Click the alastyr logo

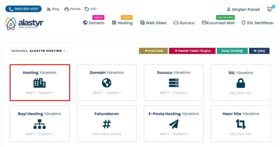(x=24, y=23)
